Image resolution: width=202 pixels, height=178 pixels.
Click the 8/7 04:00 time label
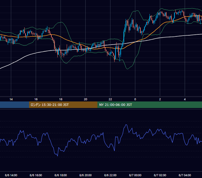point(185,175)
